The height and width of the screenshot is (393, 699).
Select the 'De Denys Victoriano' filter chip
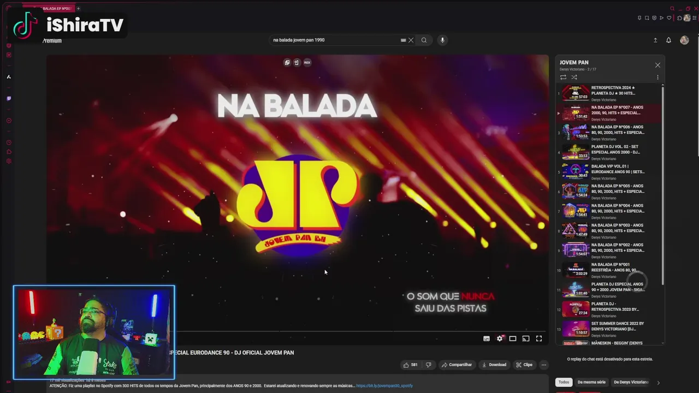[x=631, y=382]
